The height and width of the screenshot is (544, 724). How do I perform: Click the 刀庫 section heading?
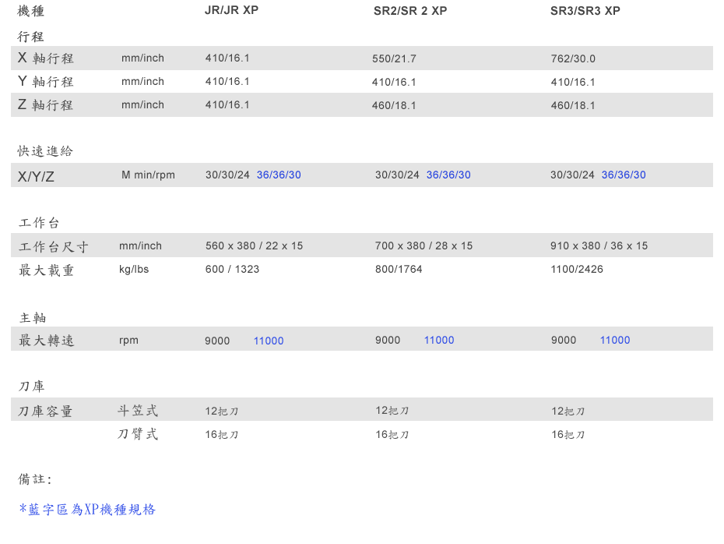click(x=31, y=386)
